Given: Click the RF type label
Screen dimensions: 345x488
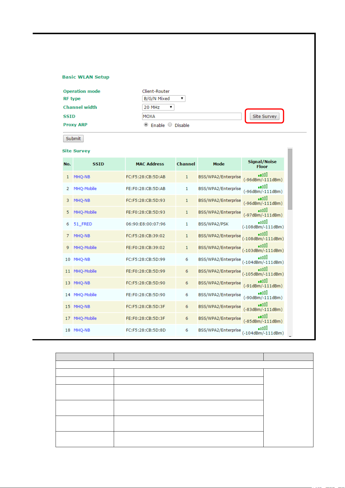Looking at the screenshot, I should point(72,98).
